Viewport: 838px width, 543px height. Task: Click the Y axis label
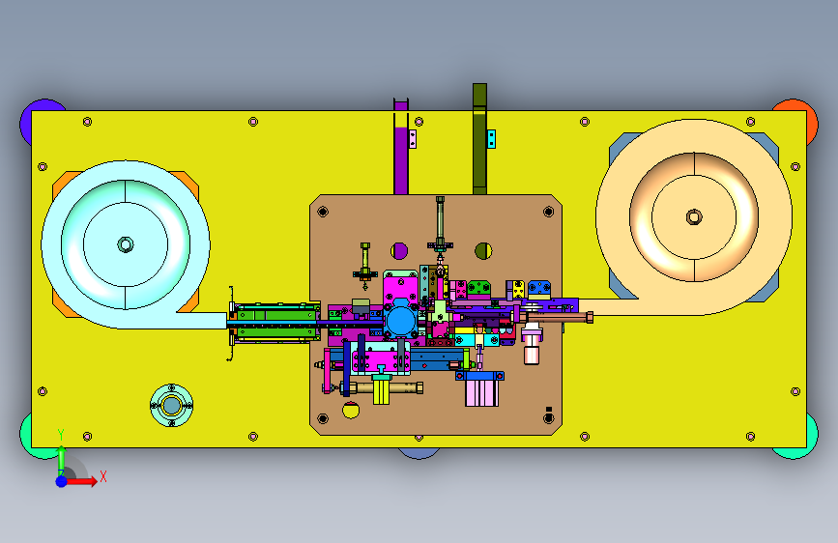click(61, 435)
